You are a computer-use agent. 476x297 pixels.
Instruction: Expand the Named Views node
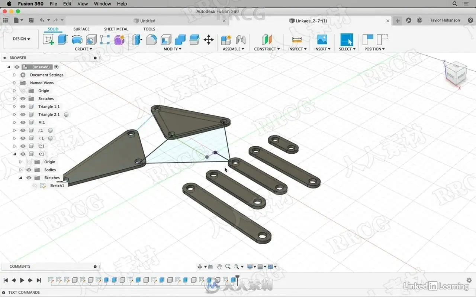tap(15, 83)
